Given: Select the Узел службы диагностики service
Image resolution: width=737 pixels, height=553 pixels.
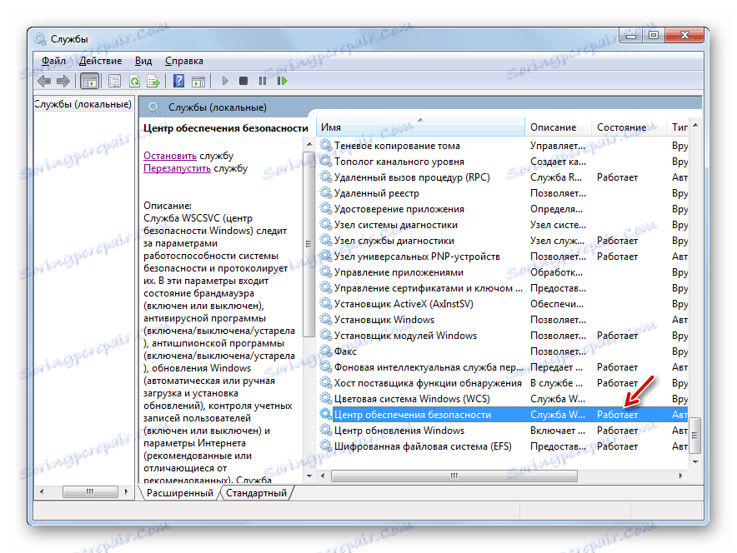Looking at the screenshot, I should [x=503, y=241].
